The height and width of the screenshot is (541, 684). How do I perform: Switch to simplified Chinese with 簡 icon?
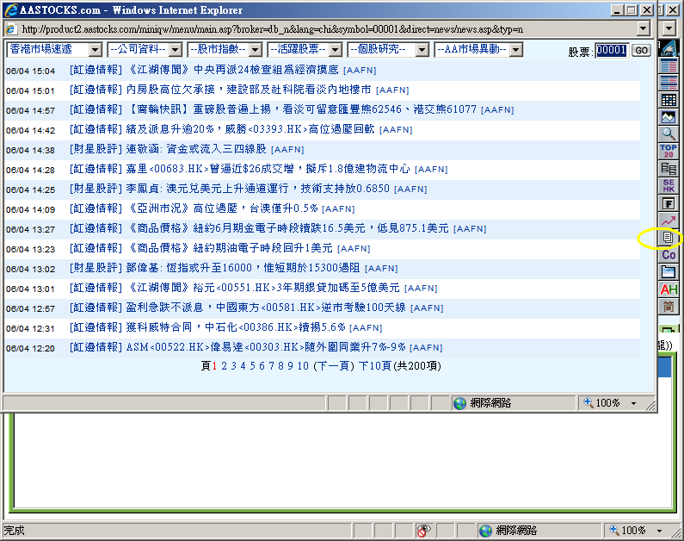click(669, 306)
